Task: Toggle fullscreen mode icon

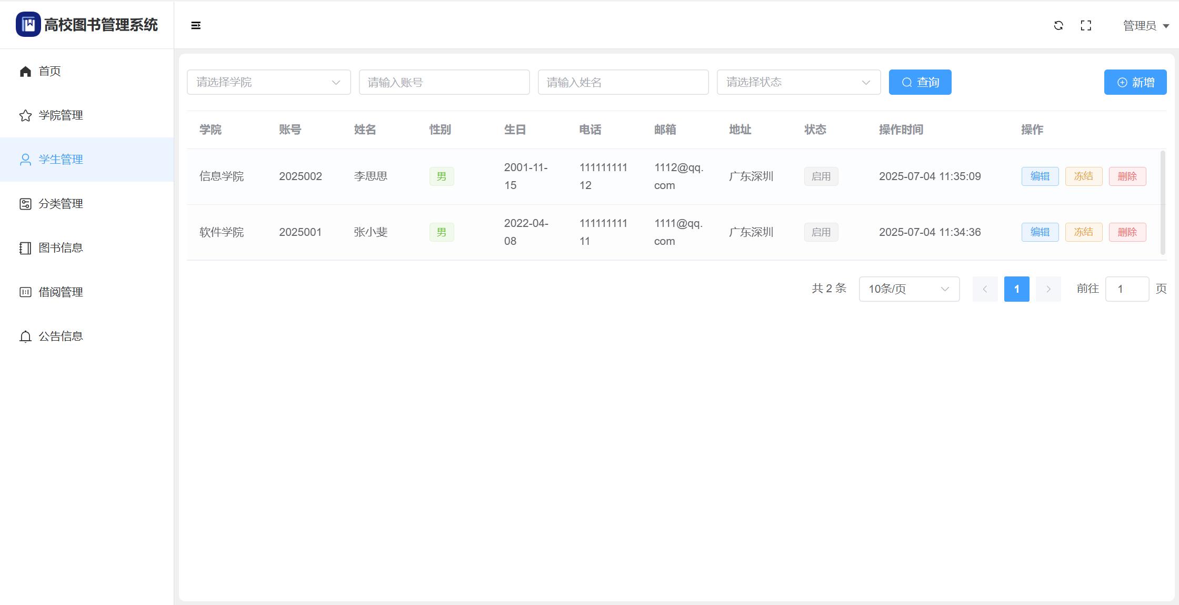Action: [1086, 25]
